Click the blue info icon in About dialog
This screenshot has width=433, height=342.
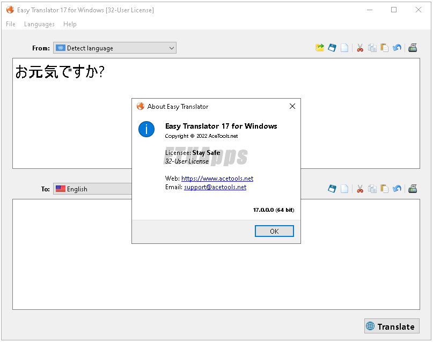tap(146, 129)
